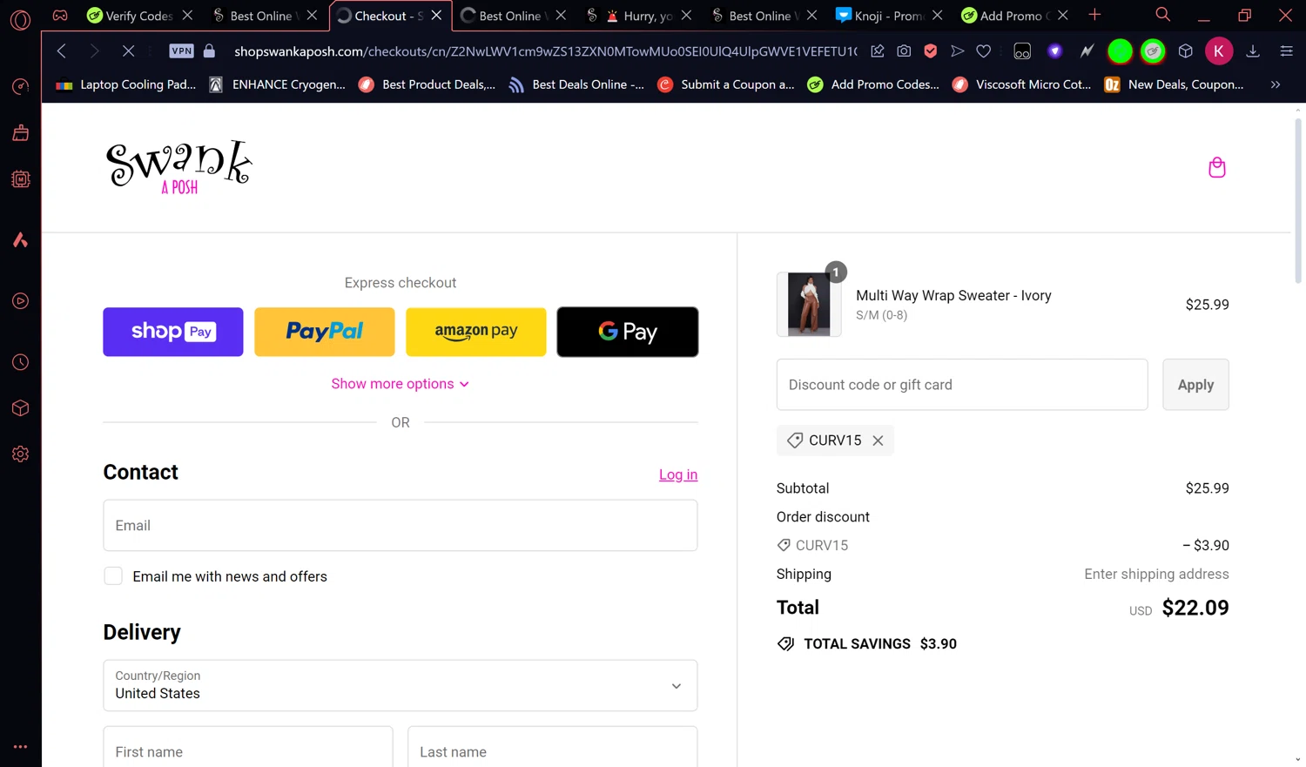Toggle the VPN badge in address bar
Screen dimensions: 1306x767
[181, 51]
